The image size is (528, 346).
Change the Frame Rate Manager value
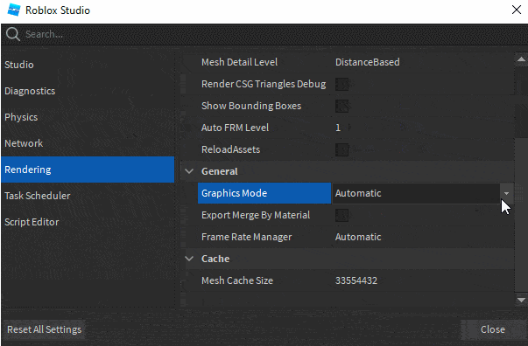(358, 237)
